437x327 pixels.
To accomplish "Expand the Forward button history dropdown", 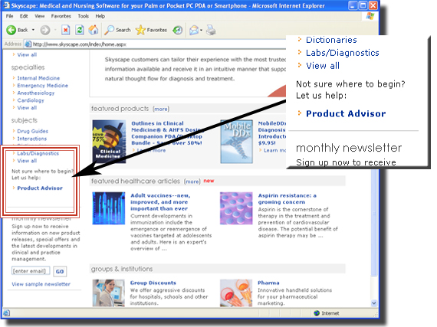I will [55, 30].
